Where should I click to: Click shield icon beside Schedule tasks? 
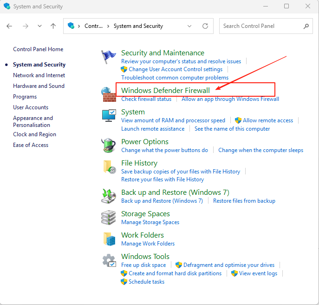point(124,282)
